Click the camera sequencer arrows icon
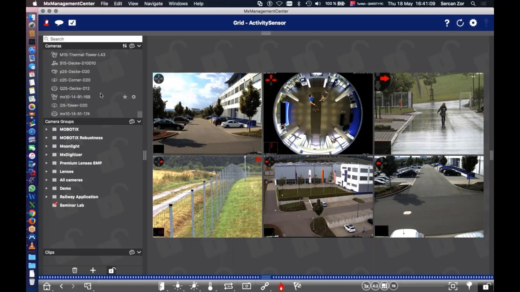The height and width of the screenshot is (292, 520). pyautogui.click(x=228, y=286)
